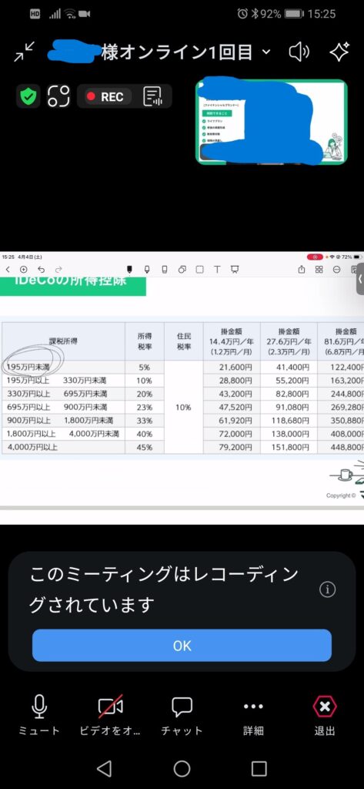Tap the Android back navigation triangle

pyautogui.click(x=104, y=768)
